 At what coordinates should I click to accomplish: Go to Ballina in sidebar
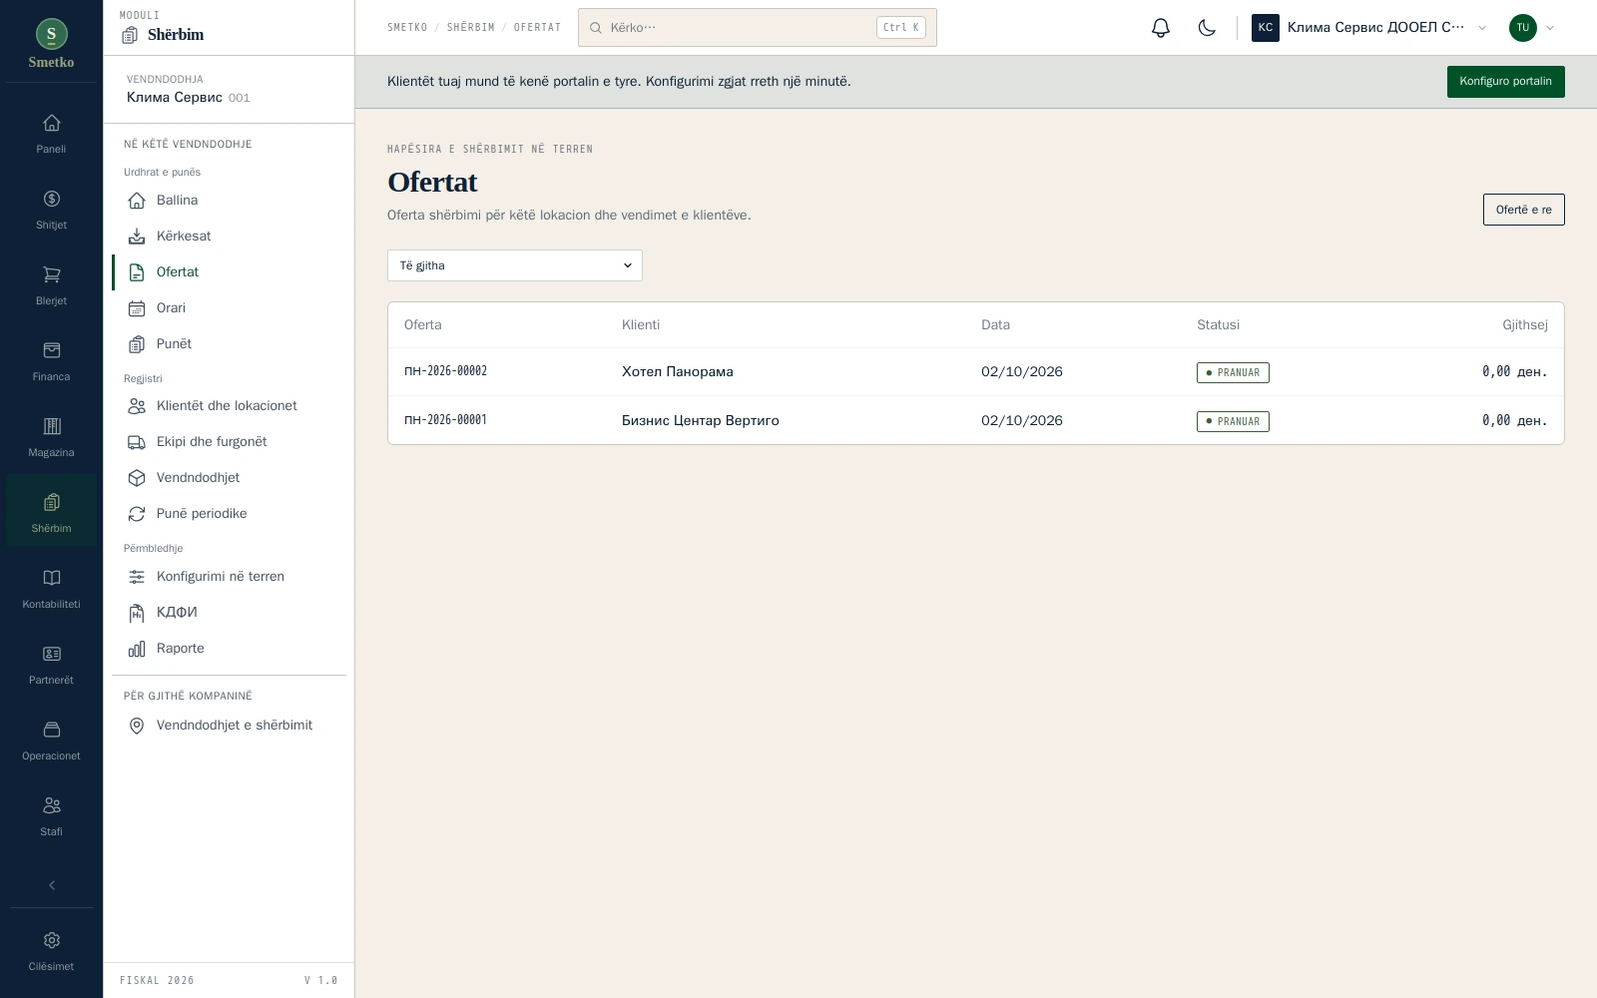tap(230, 201)
